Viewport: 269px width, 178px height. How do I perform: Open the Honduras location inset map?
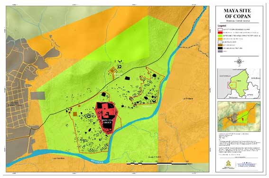239,84
